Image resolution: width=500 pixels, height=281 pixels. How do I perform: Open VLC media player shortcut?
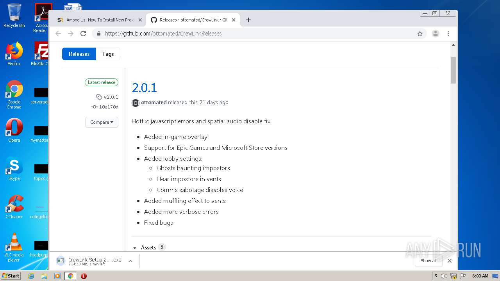[x=14, y=247]
